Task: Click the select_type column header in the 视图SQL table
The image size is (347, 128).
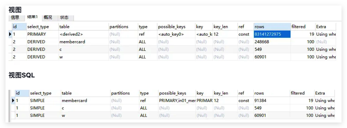Action: [45, 93]
